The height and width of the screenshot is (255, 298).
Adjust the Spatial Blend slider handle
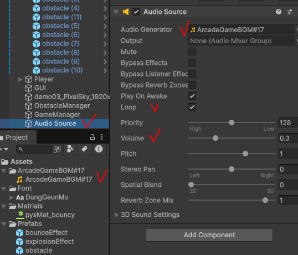(191, 185)
